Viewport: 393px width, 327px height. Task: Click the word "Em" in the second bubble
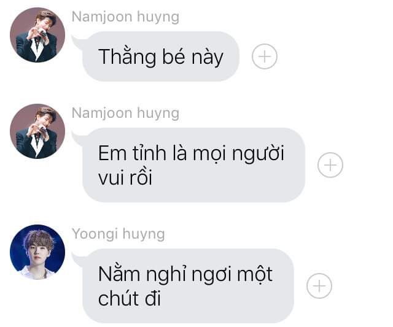pyautogui.click(x=112, y=153)
